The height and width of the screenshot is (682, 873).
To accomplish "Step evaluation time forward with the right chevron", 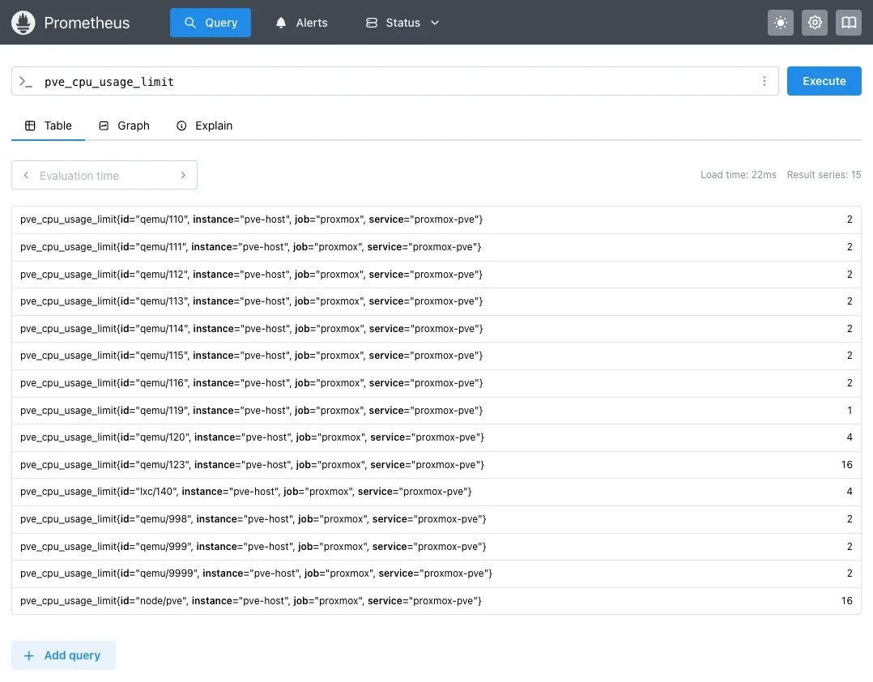I will point(183,175).
